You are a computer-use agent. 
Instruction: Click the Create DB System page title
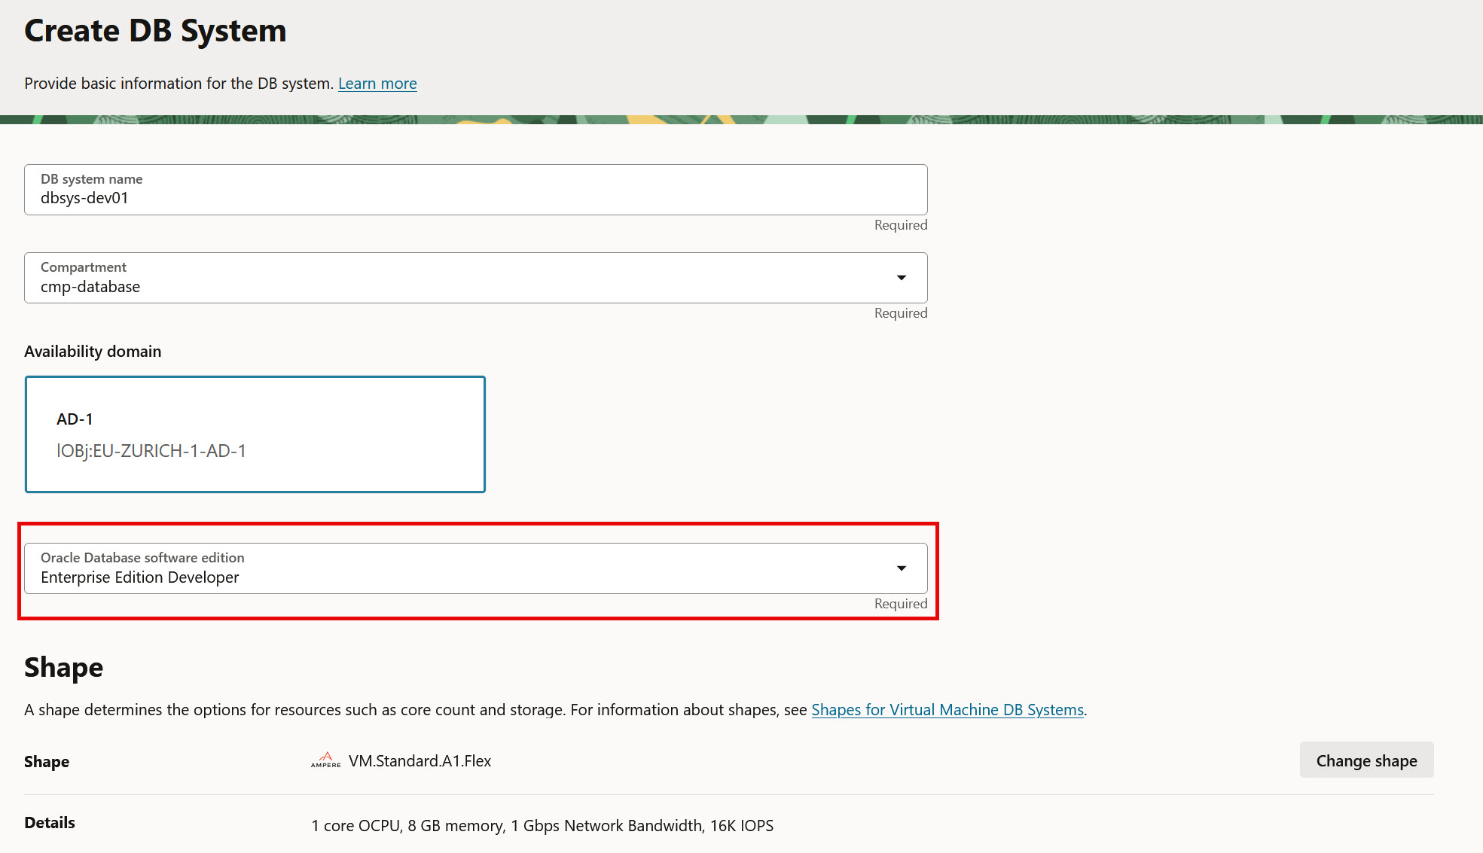[x=155, y=30]
